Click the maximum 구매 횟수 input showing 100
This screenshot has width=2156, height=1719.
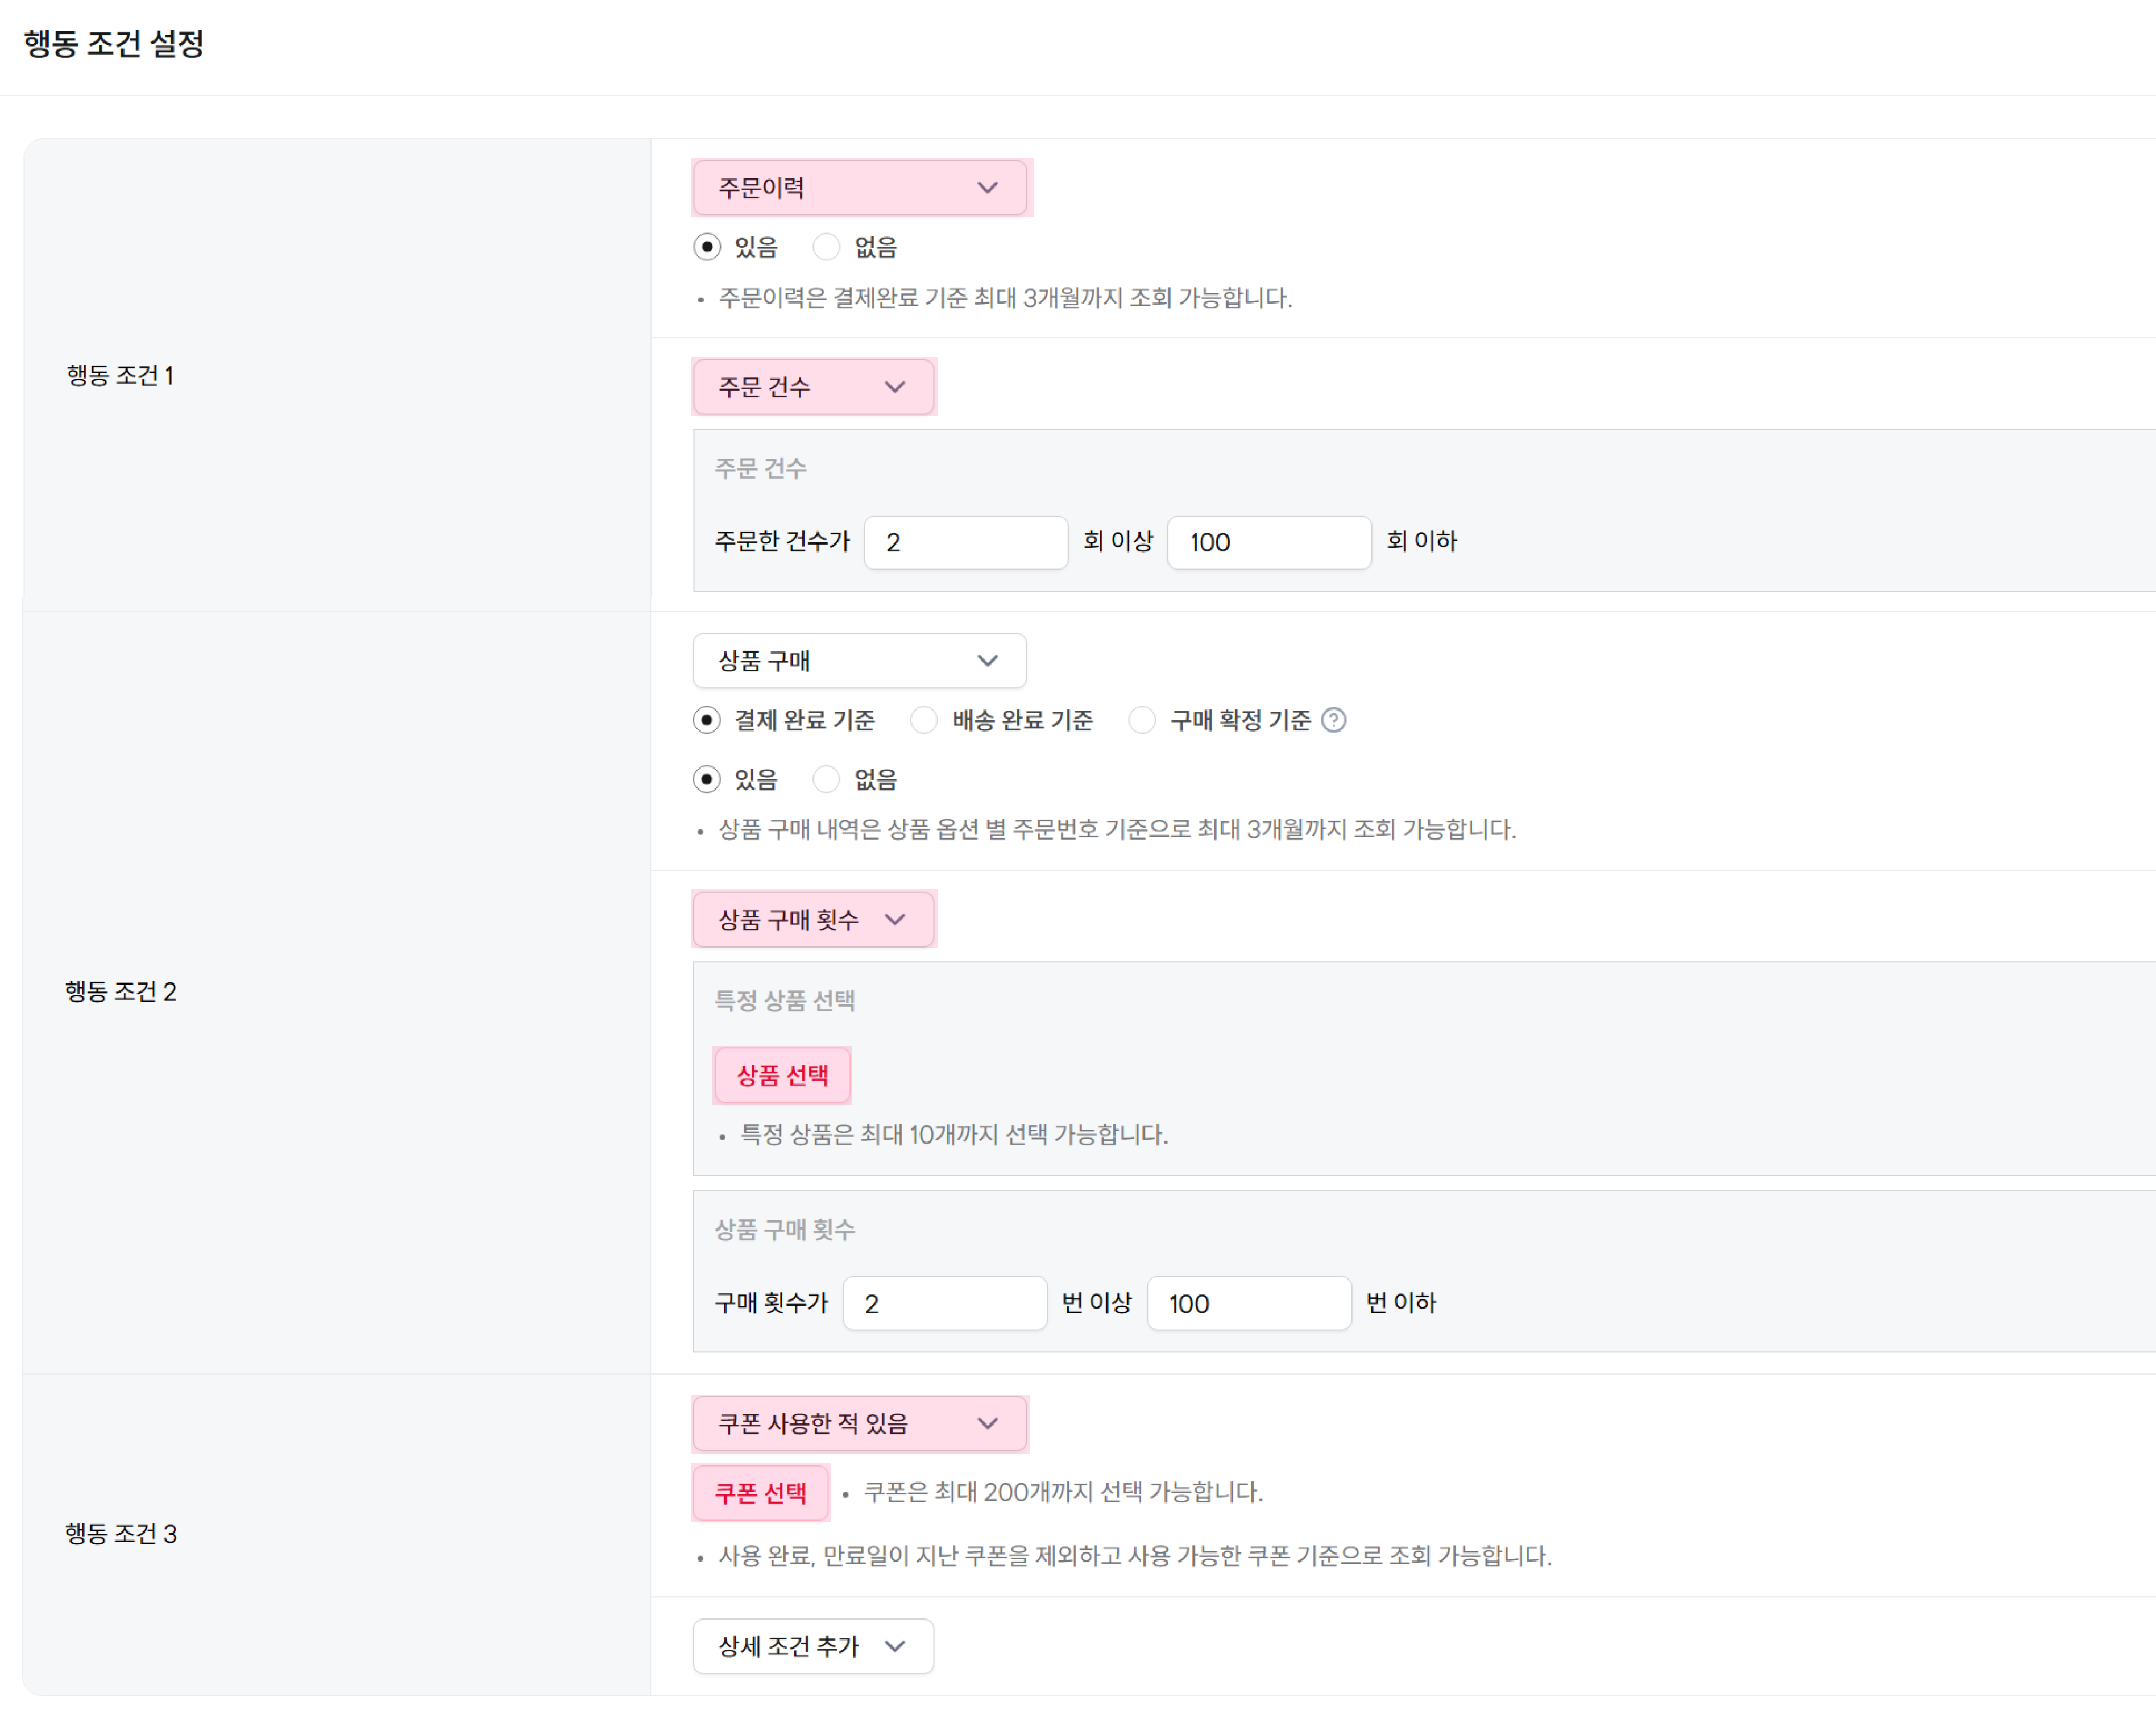coord(1248,1302)
